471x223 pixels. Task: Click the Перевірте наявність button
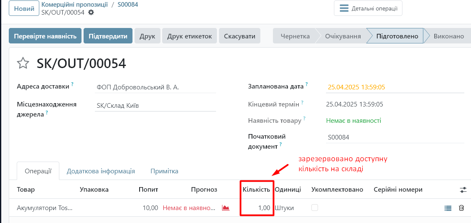click(x=45, y=36)
